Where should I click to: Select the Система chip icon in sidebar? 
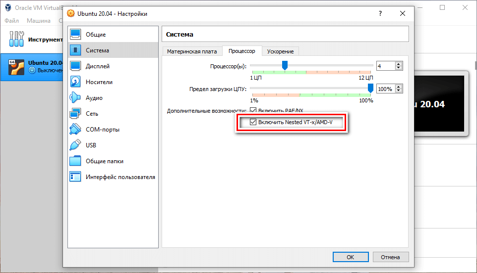(75, 50)
